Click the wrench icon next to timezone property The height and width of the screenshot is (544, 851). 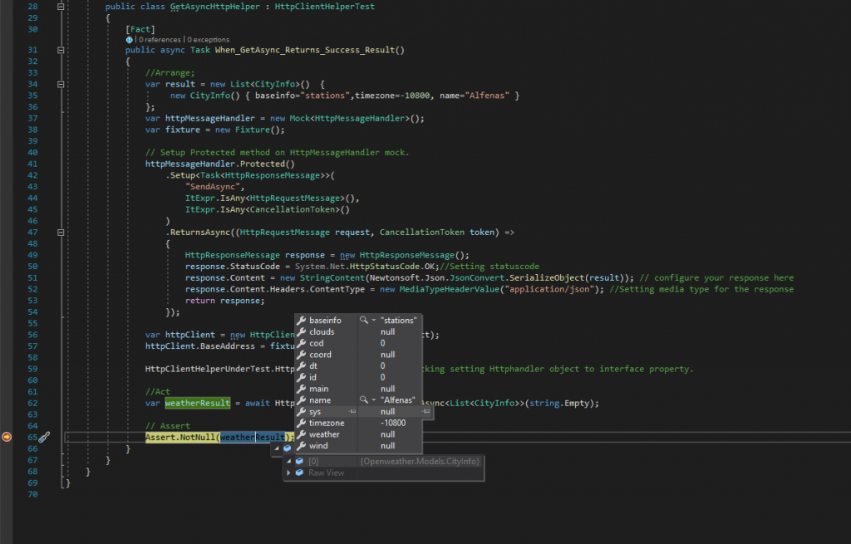(x=301, y=423)
